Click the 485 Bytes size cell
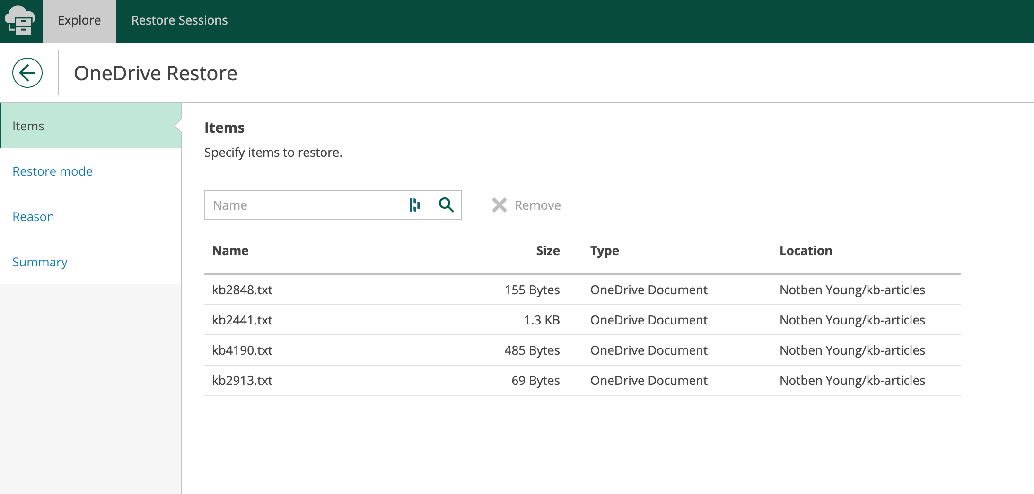The image size is (1034, 494). pyautogui.click(x=532, y=350)
